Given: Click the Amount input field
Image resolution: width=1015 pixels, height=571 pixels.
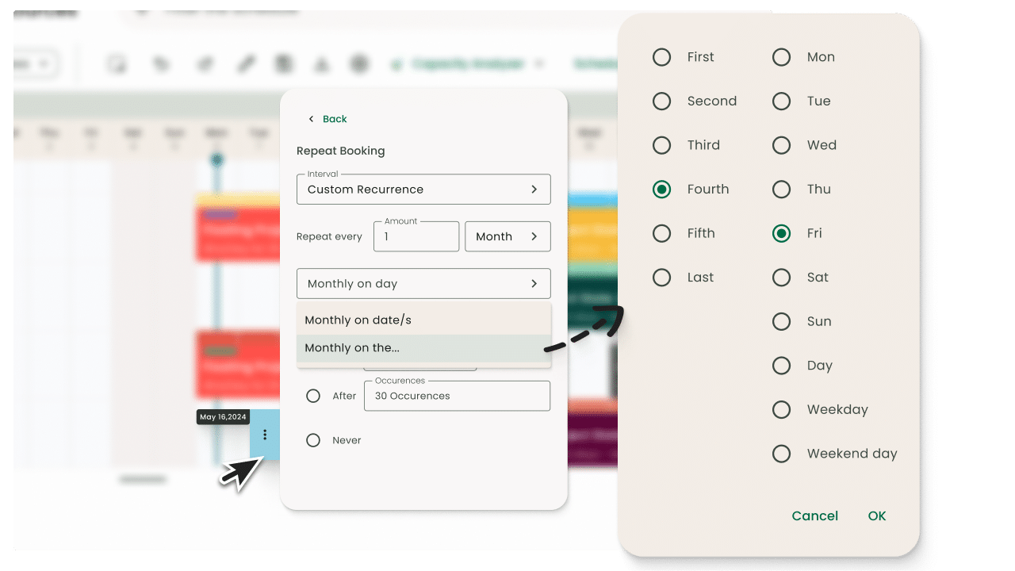Looking at the screenshot, I should point(416,237).
